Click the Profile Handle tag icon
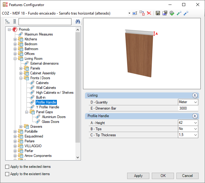The height and width of the screenshot is (183, 205). (x=32, y=102)
